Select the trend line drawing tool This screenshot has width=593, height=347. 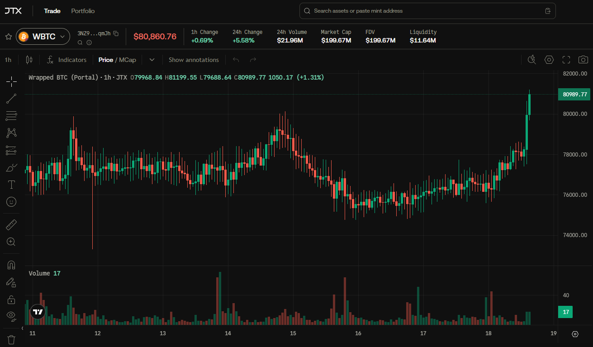[x=11, y=99]
